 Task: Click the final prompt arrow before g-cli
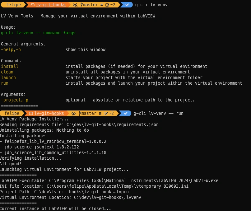tap(131, 5)
